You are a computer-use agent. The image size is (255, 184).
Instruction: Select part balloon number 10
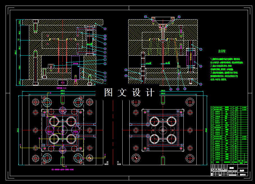(x=105, y=49)
